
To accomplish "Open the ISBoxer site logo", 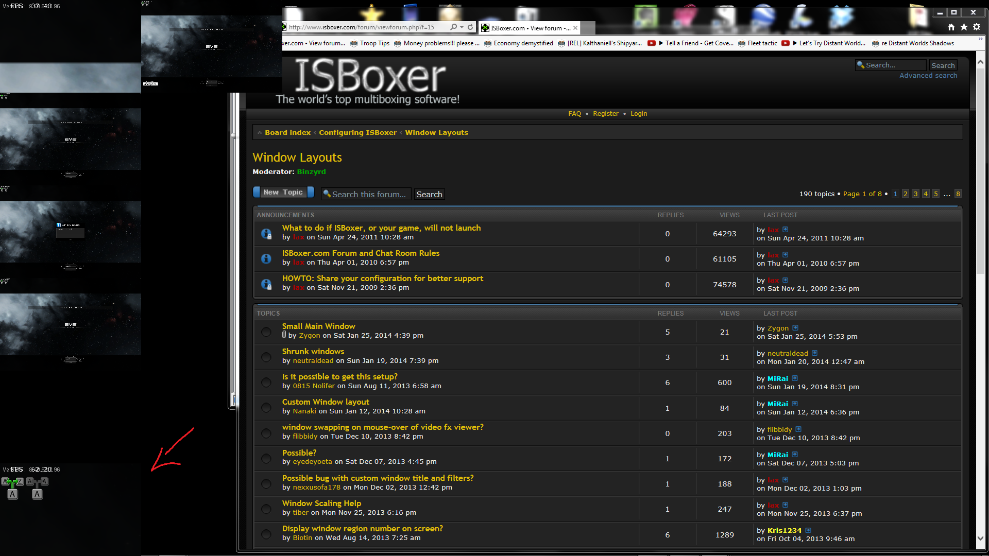I will [368, 81].
